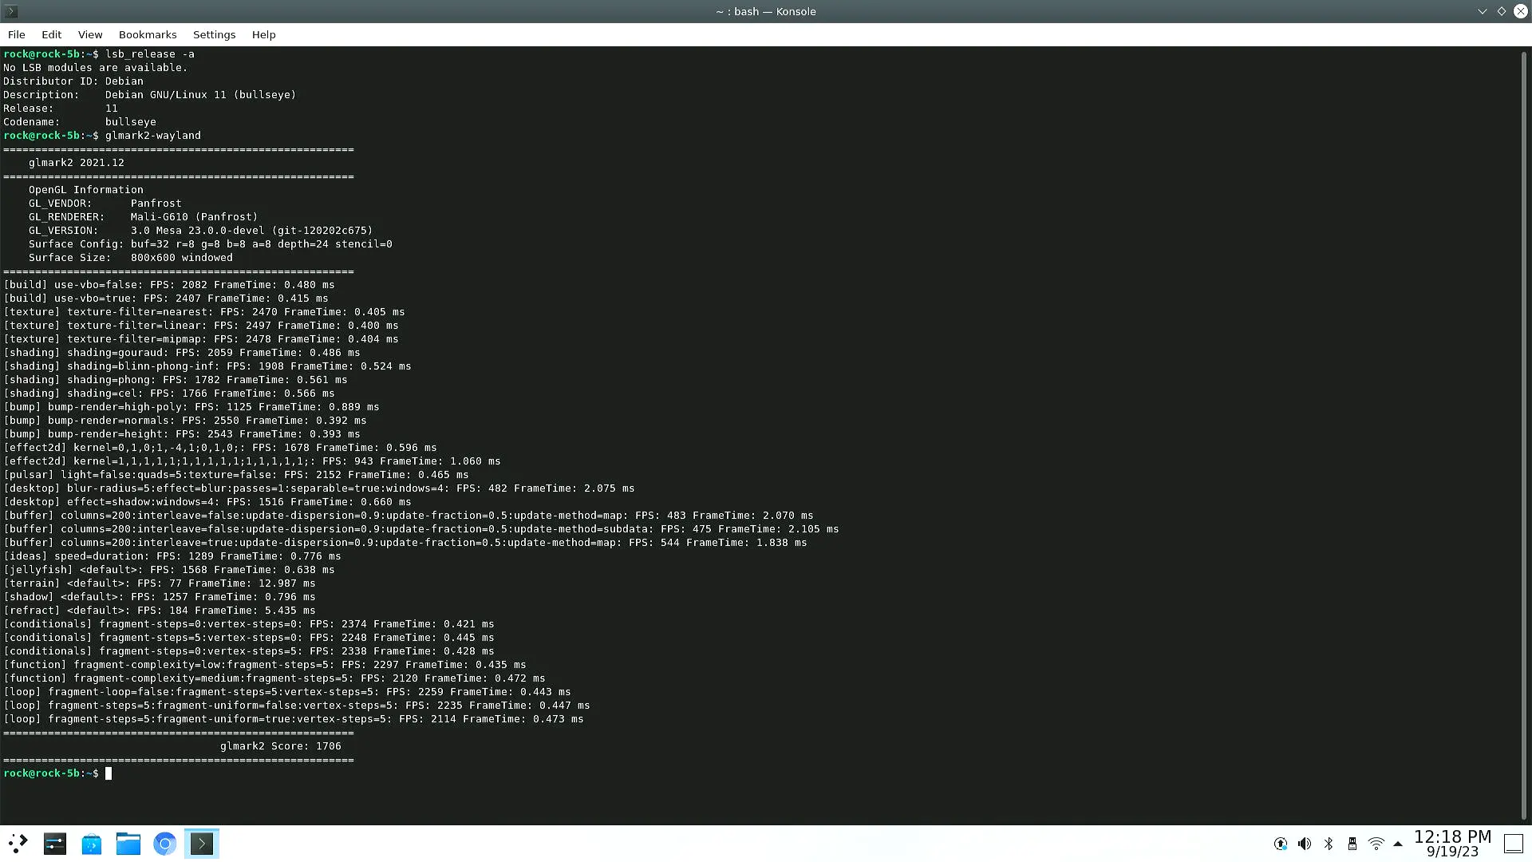The height and width of the screenshot is (862, 1532).
Task: Check the software updates tray icon
Action: tap(1281, 844)
